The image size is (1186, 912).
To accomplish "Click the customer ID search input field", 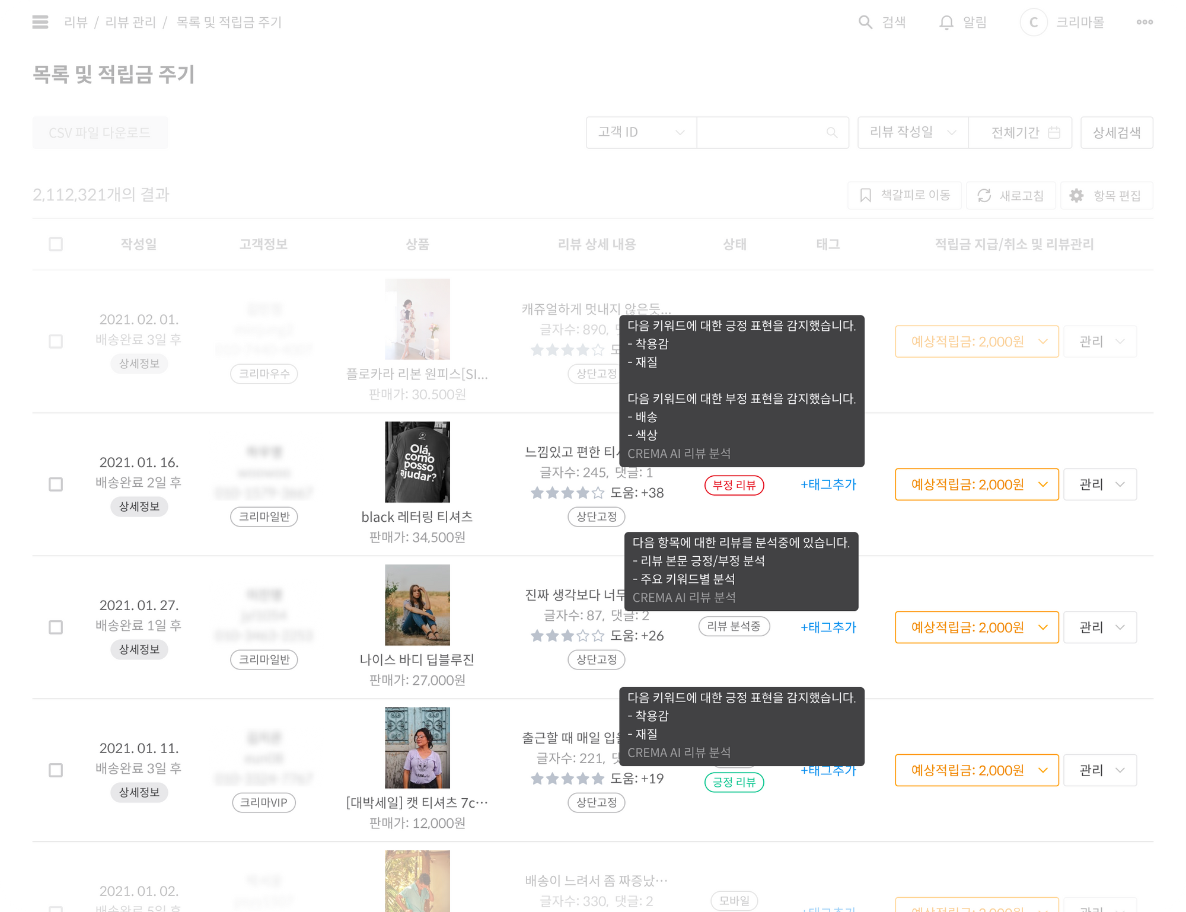I will tap(762, 132).
